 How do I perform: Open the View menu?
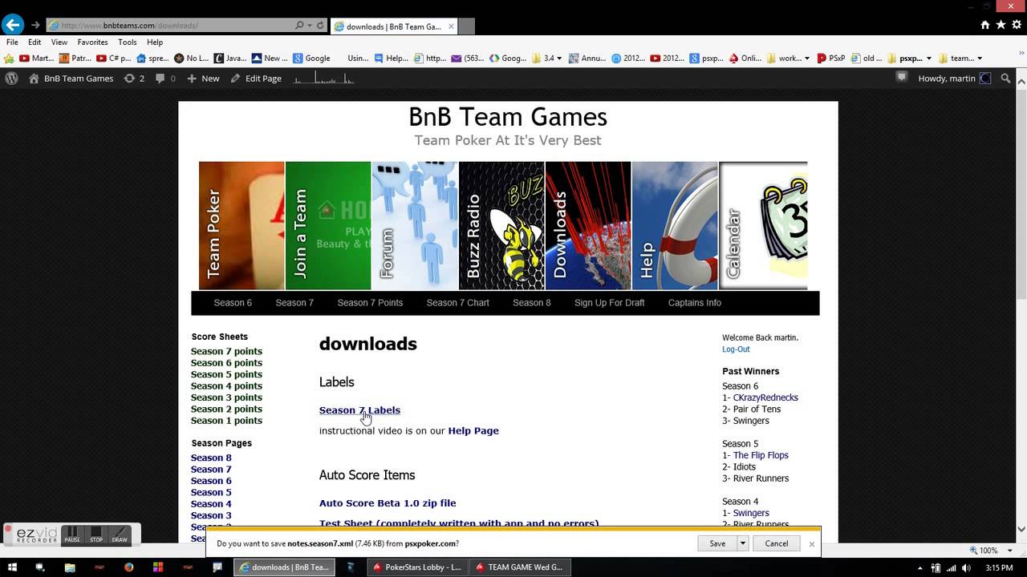[59, 42]
